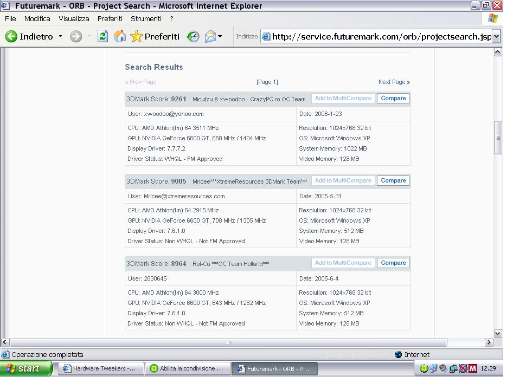Click horizontal scrollbar right arrow

489,342
